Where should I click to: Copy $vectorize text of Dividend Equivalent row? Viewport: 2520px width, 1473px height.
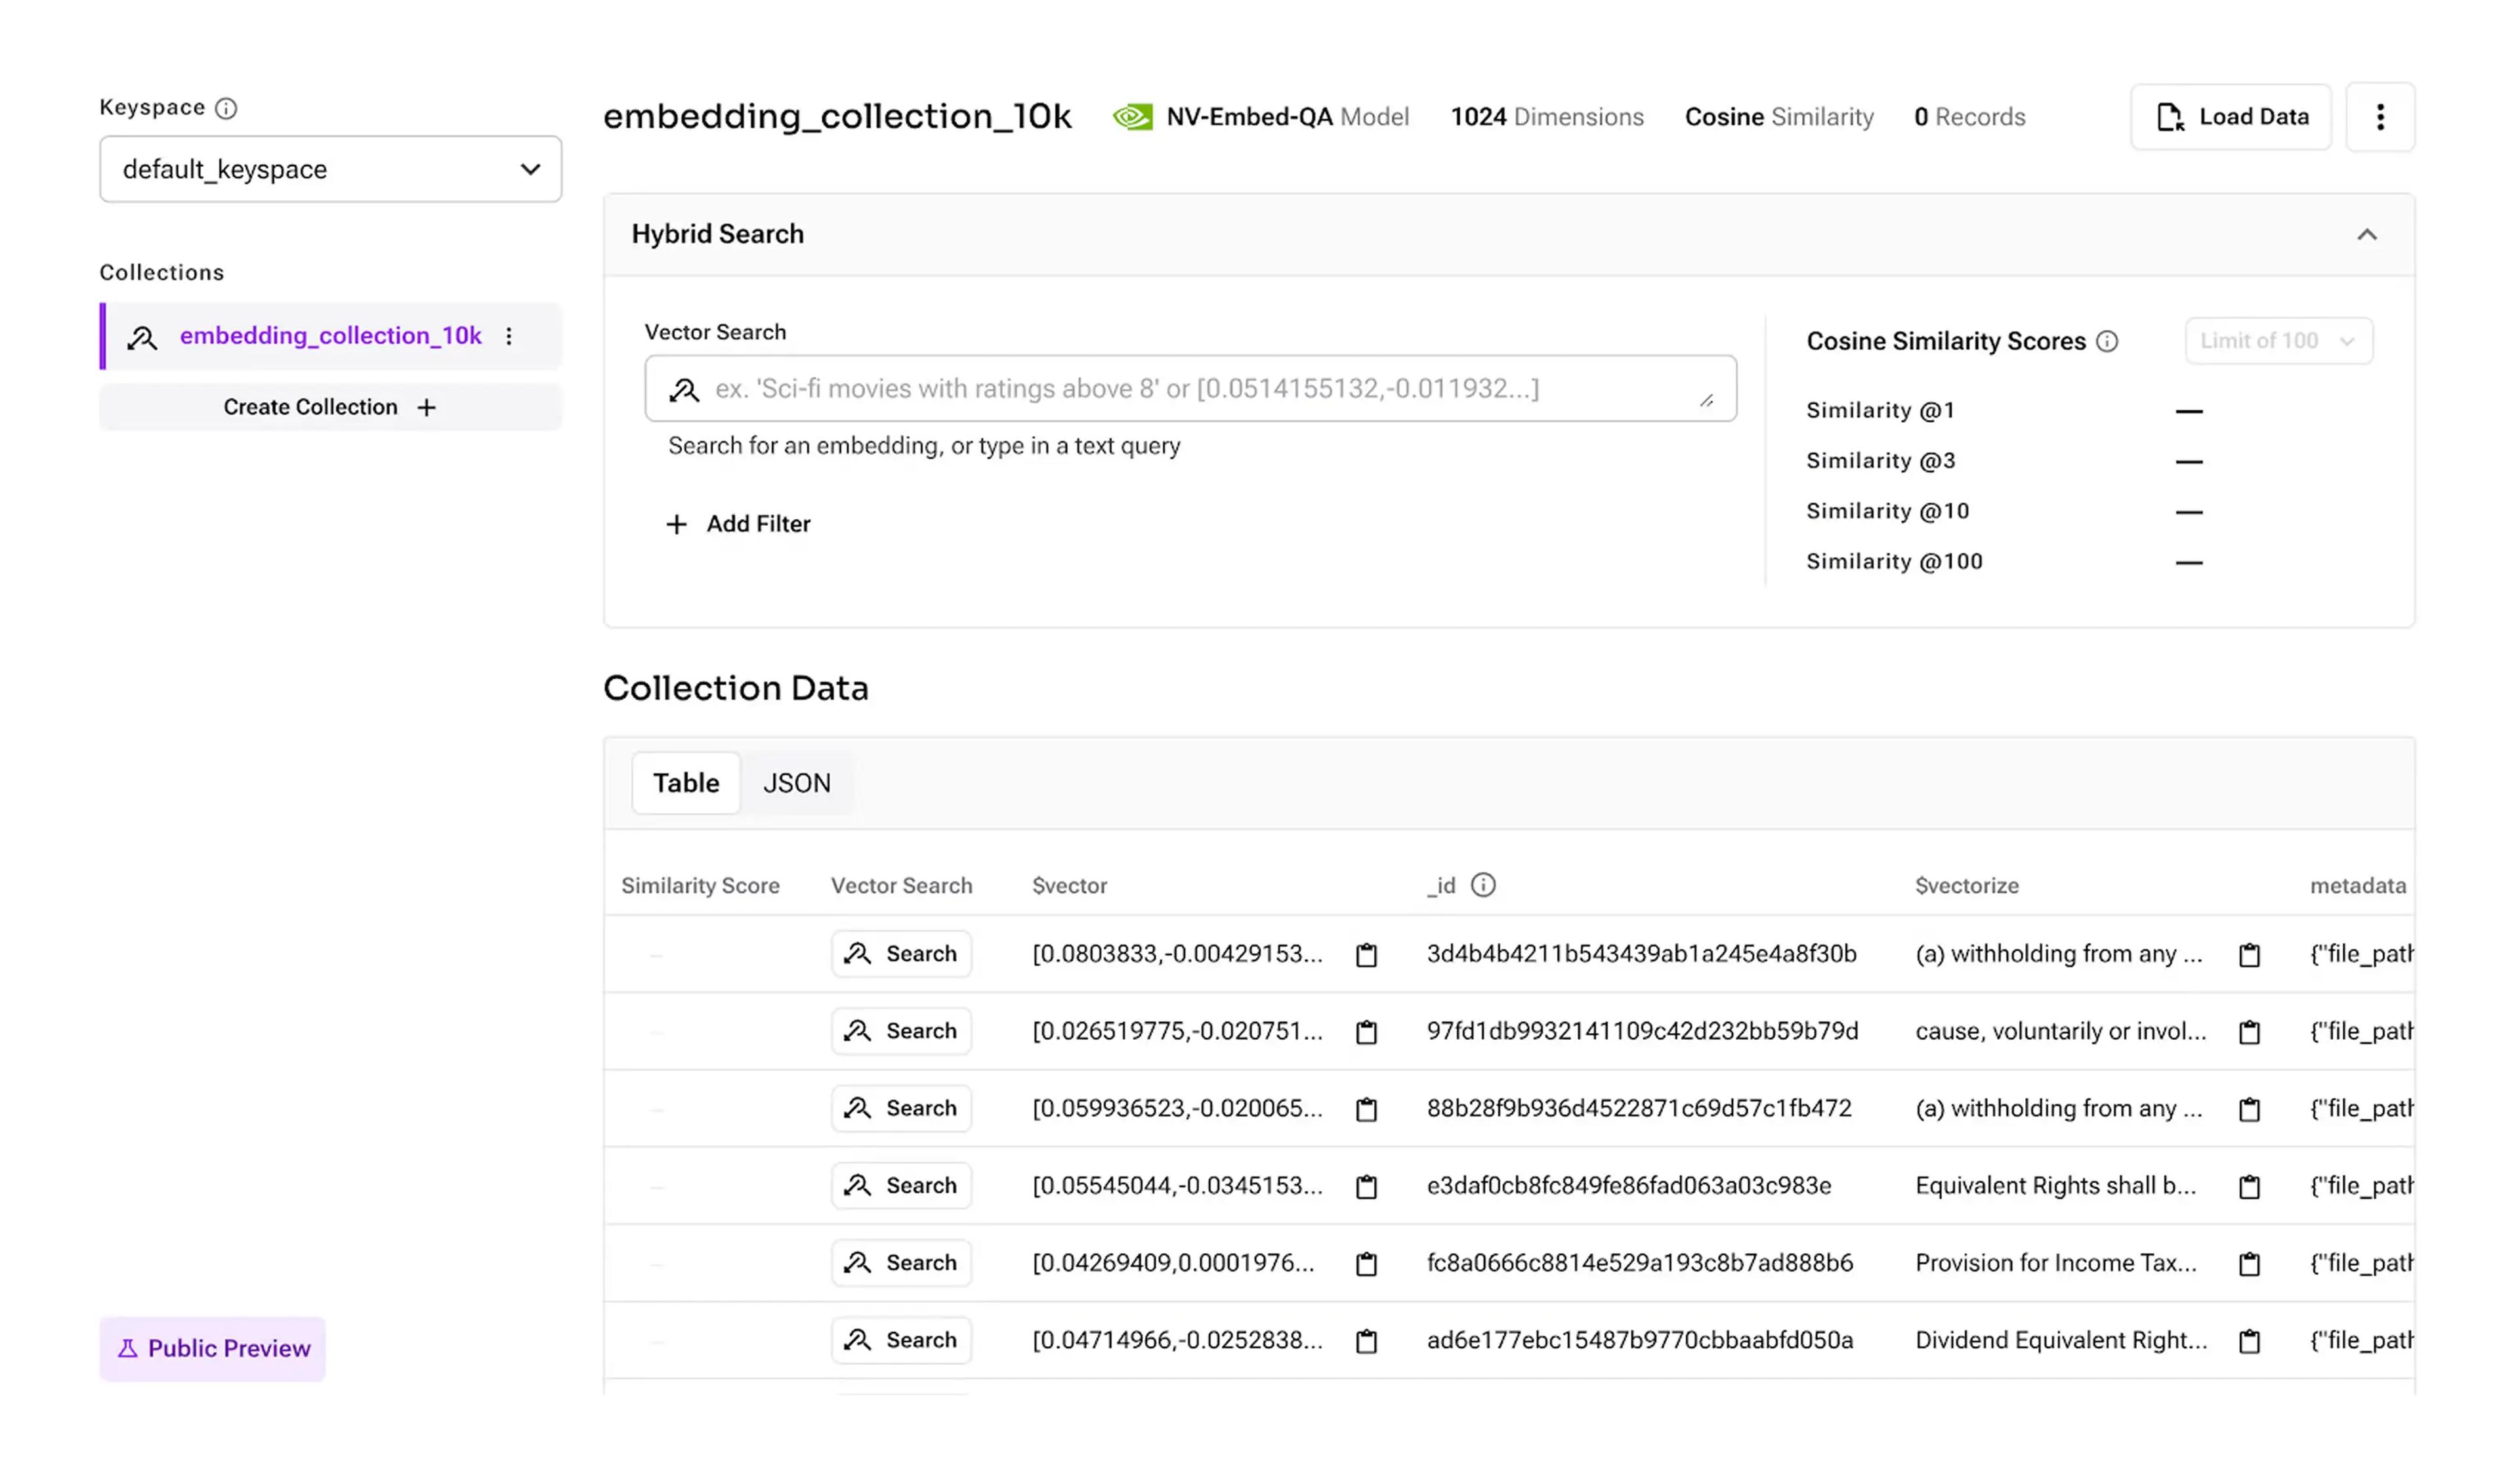2249,1341
